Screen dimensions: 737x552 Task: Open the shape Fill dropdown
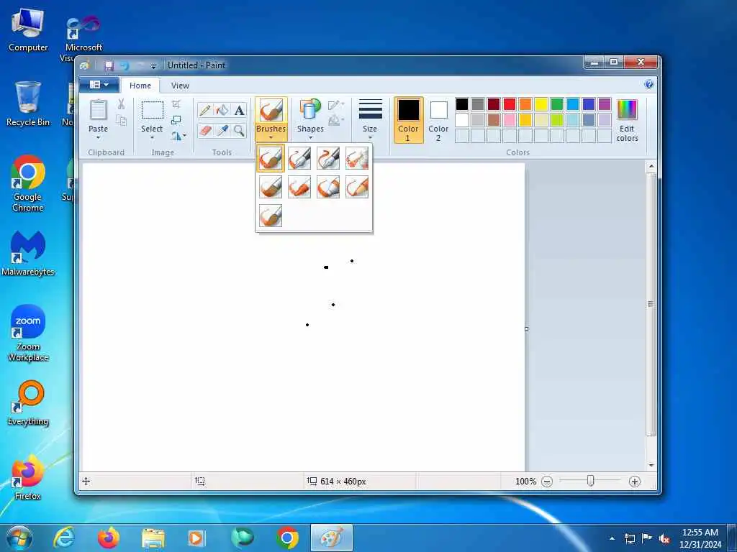(336, 121)
